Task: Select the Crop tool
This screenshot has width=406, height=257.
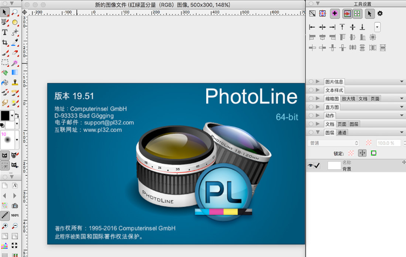Action: (5, 43)
